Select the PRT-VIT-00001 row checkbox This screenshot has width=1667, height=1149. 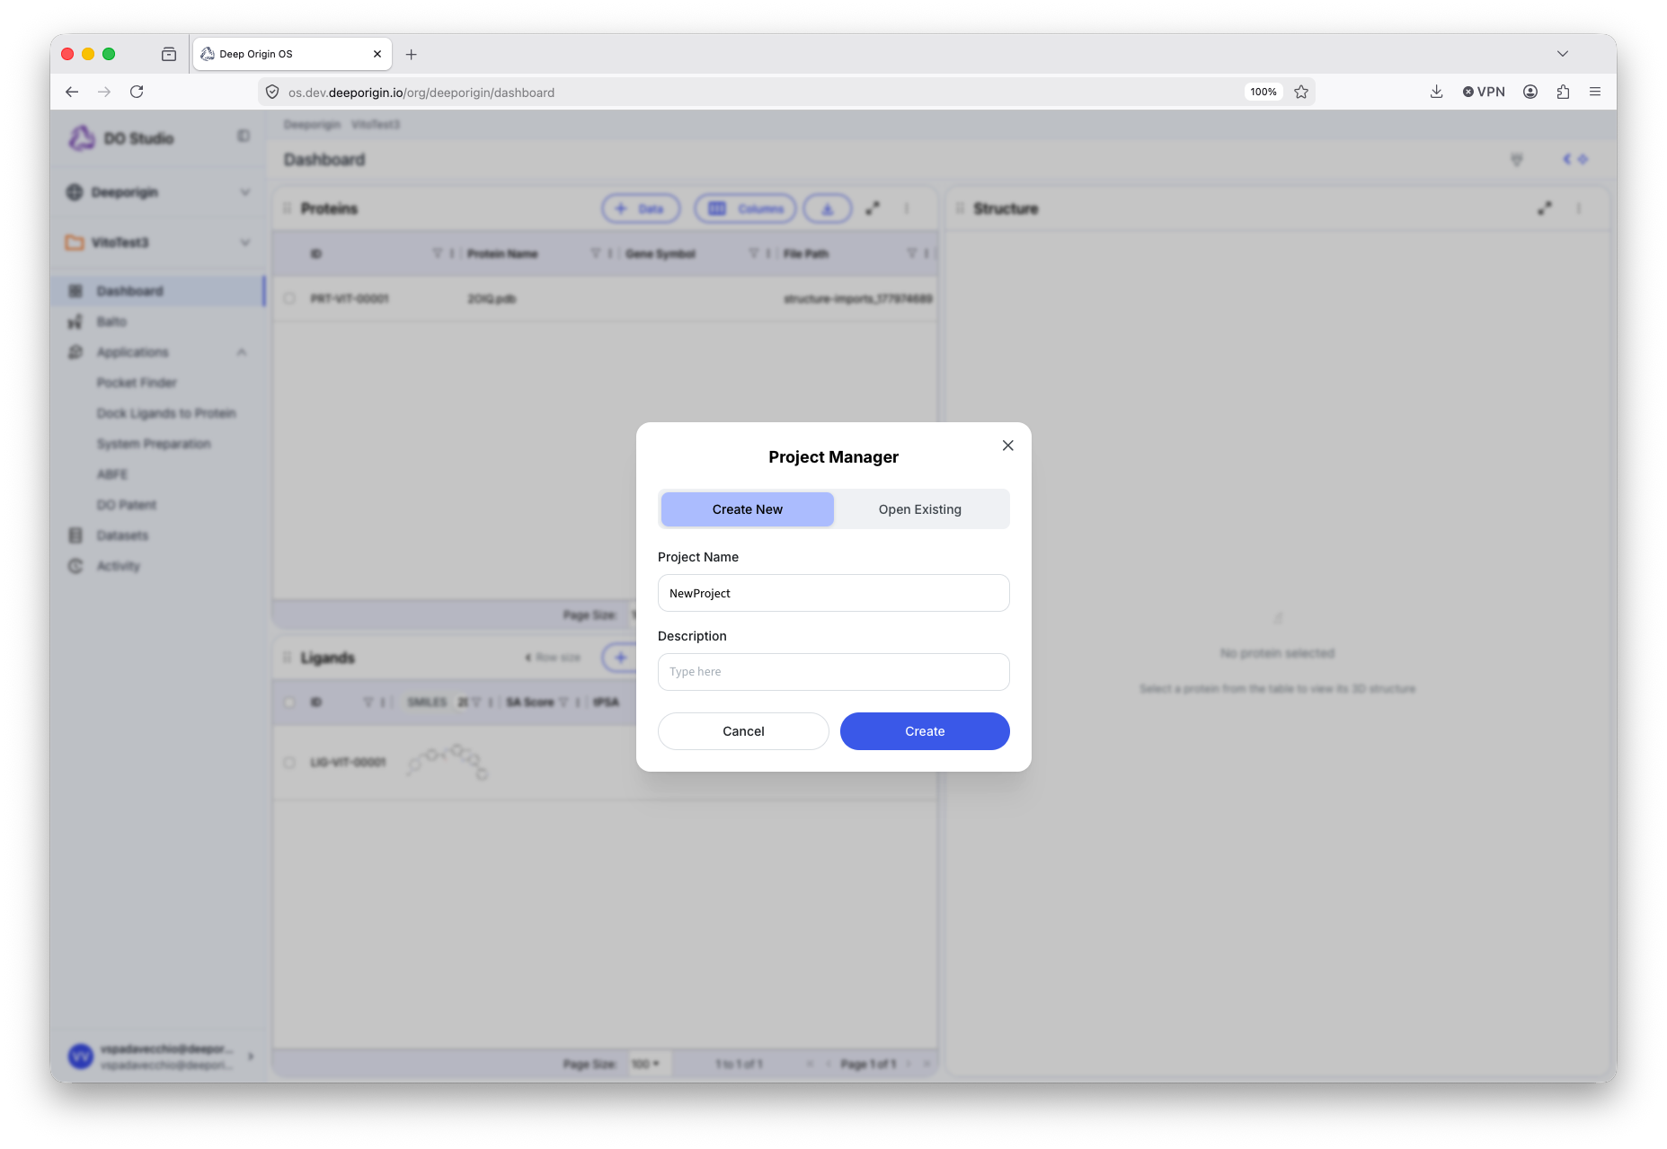289,298
